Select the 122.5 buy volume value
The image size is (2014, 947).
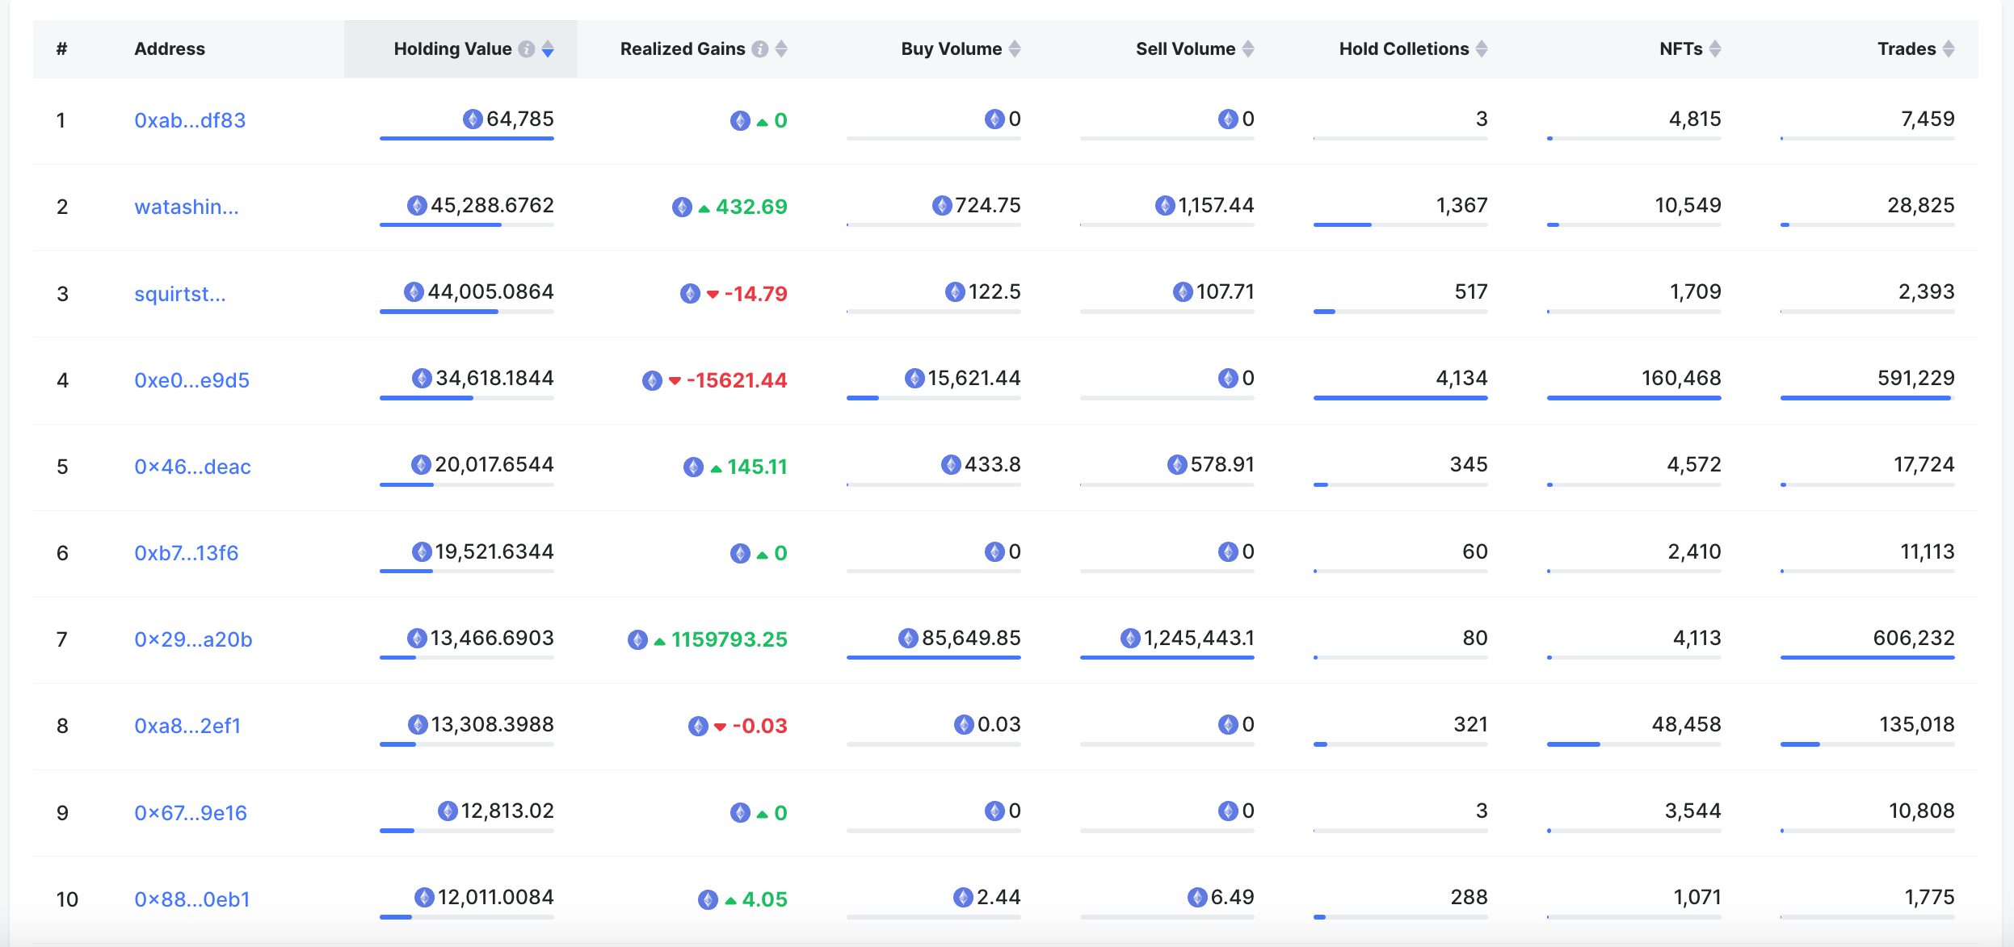pyautogui.click(x=994, y=292)
